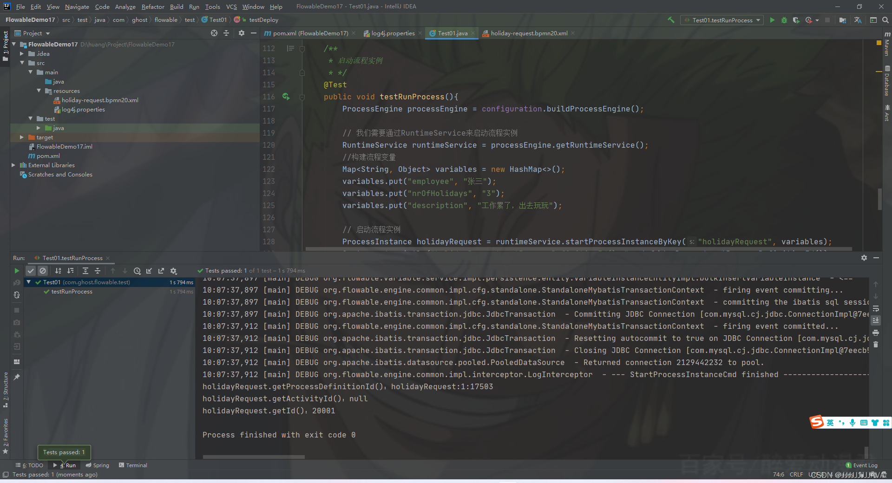Collapse the FlowableDemo17 root node
This screenshot has height=483, width=892.
(x=14, y=44)
